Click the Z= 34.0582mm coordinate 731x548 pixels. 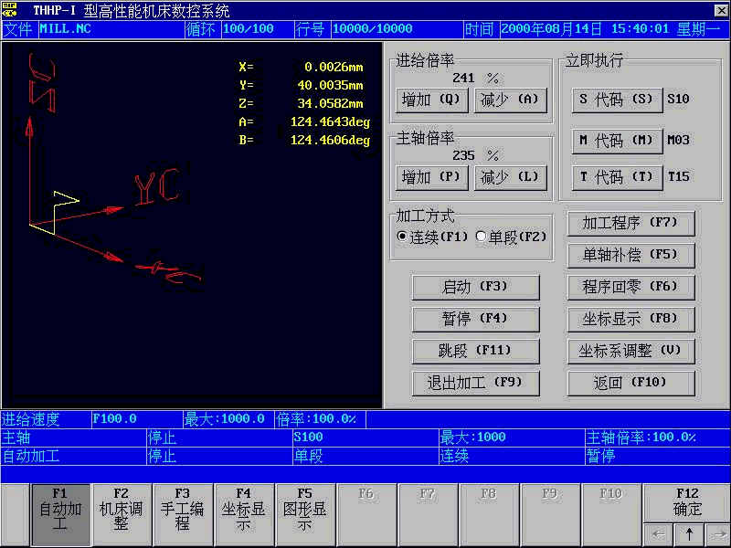(302, 103)
